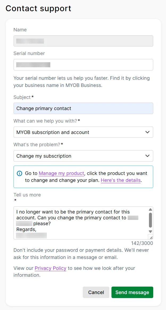
Task: Click the 142/3000 character counter
Action: pyautogui.click(x=142, y=243)
